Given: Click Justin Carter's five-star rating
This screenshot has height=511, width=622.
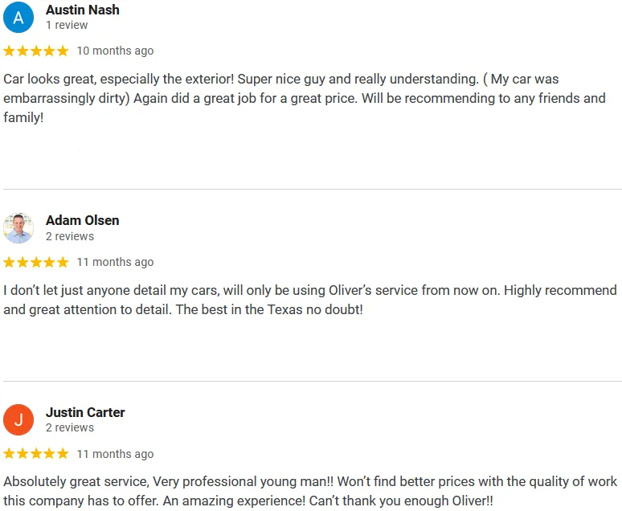Looking at the screenshot, I should tap(36, 453).
